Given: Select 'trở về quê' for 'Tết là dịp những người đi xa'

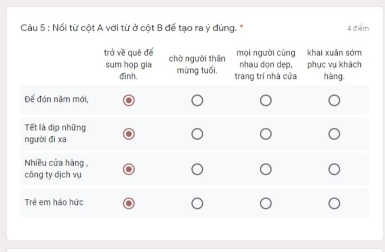Looking at the screenshot, I should click(129, 134).
